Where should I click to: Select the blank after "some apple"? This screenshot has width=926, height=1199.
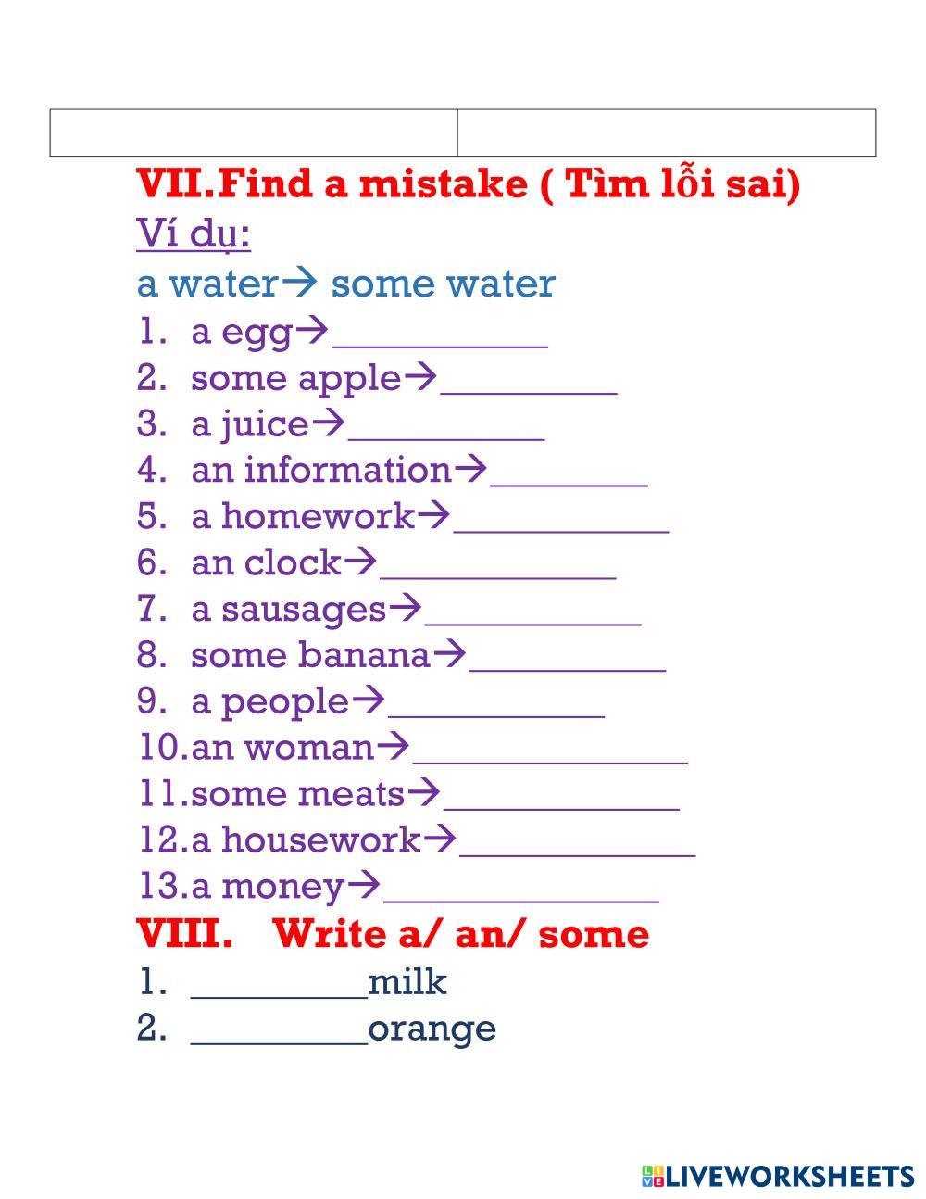tap(529, 380)
